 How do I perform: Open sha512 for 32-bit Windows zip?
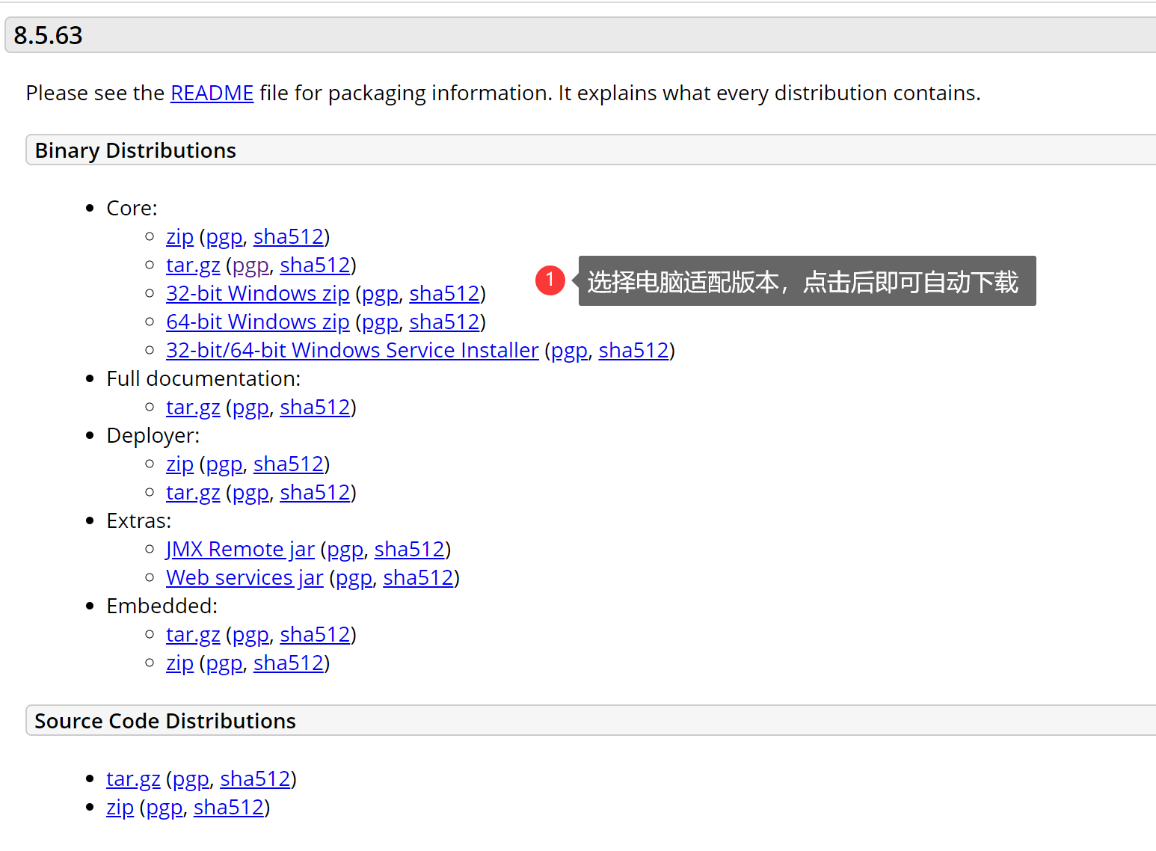coord(444,294)
